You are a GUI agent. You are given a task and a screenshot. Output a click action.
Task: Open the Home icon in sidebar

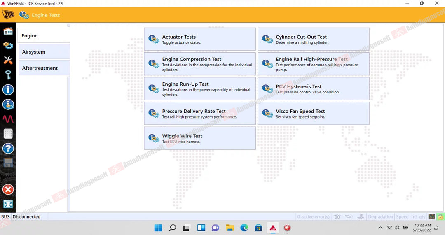point(8,31)
